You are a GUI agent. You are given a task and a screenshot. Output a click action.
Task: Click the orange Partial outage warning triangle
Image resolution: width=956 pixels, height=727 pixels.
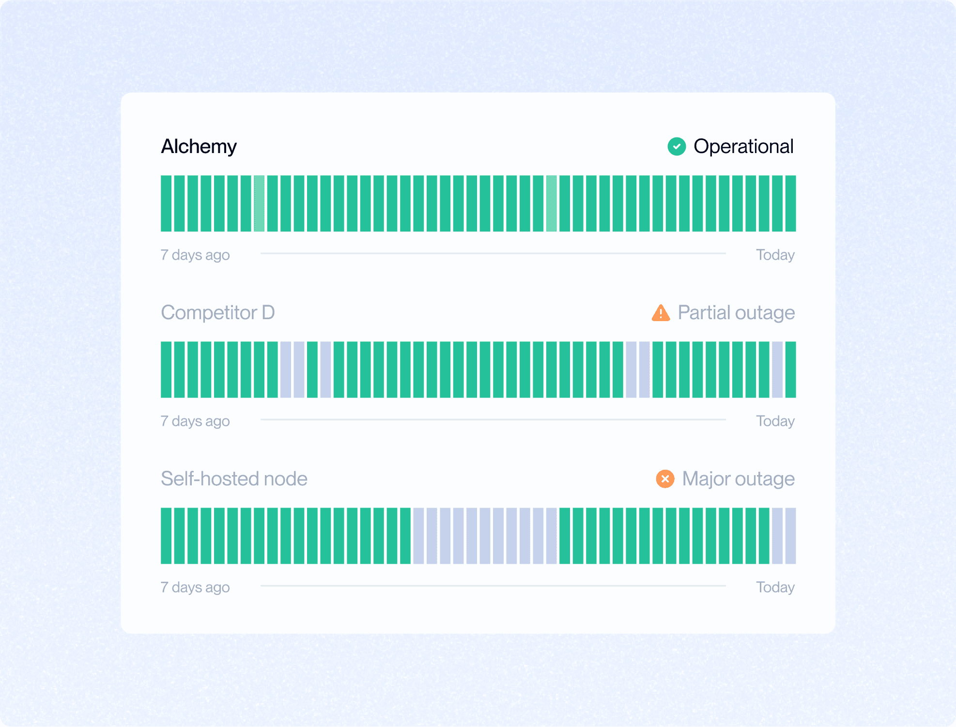(661, 313)
